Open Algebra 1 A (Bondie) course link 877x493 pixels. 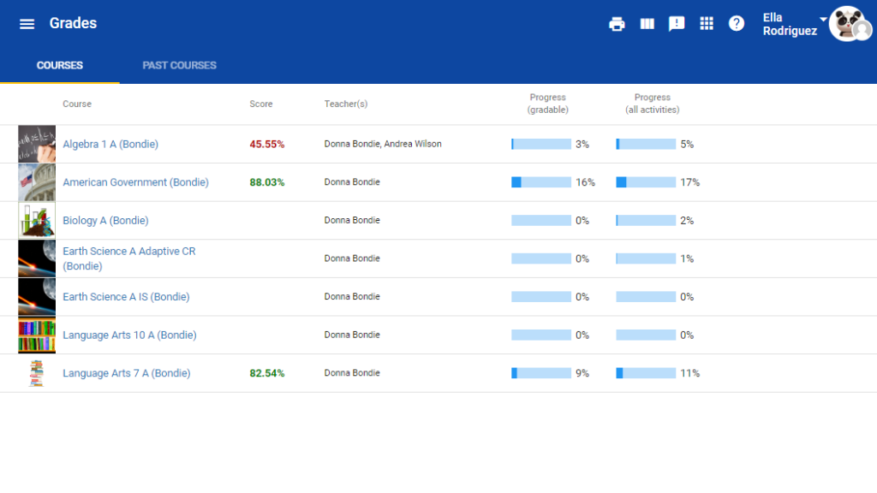110,145
